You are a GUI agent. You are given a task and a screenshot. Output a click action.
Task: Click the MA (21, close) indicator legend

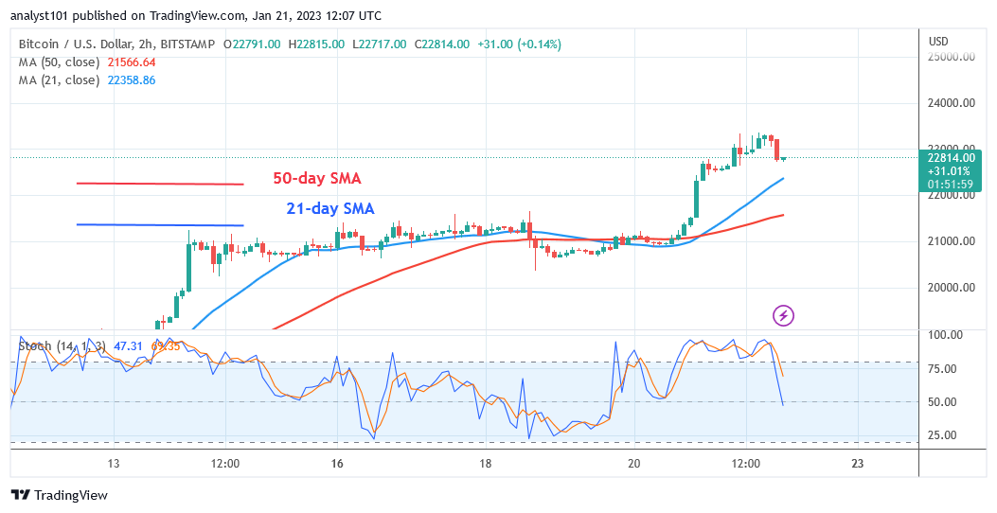(x=59, y=80)
